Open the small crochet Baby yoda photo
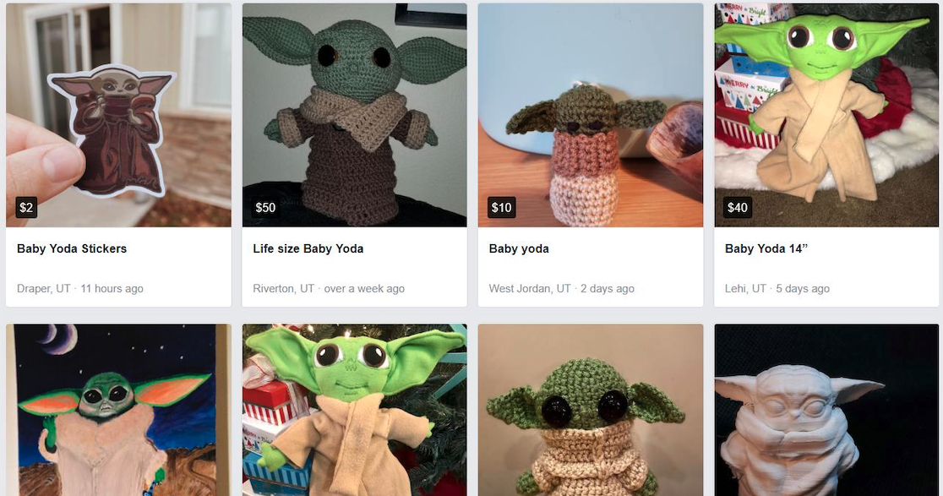943x496 pixels. pos(591,115)
